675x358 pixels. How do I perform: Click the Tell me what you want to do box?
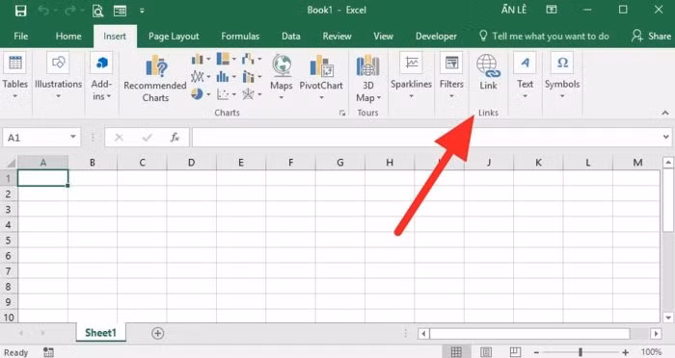(544, 37)
